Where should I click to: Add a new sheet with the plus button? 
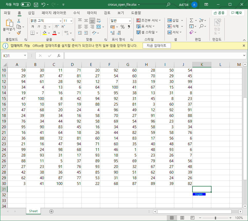[51, 211]
